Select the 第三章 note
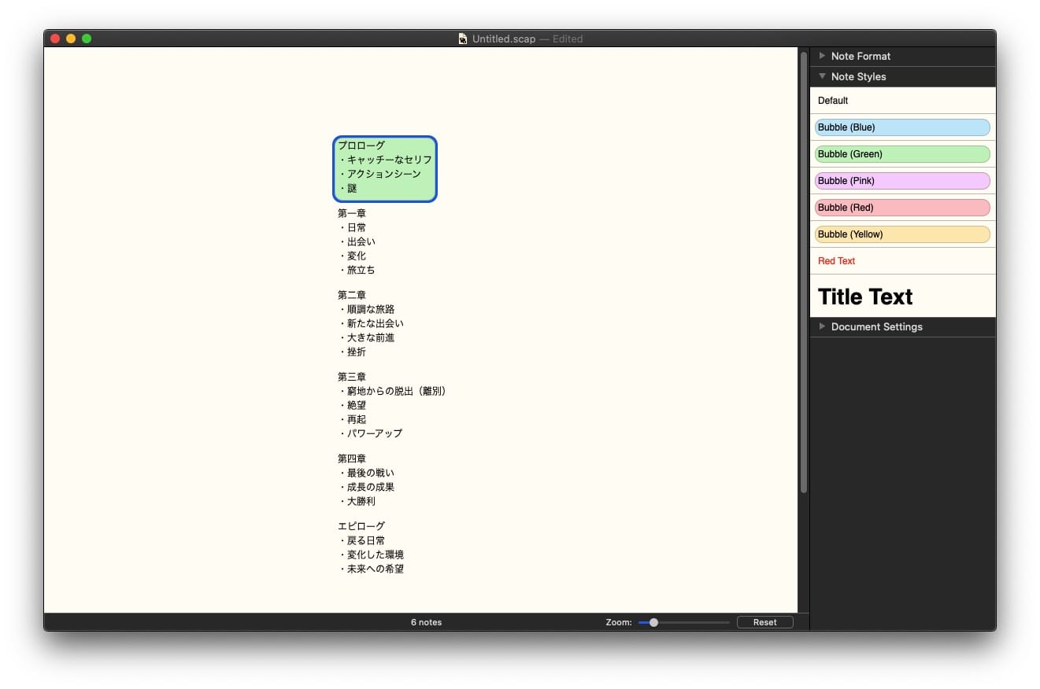The image size is (1040, 689). 391,405
